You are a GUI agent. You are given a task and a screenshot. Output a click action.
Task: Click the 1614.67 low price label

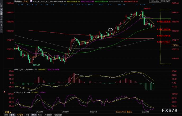(36, 65)
